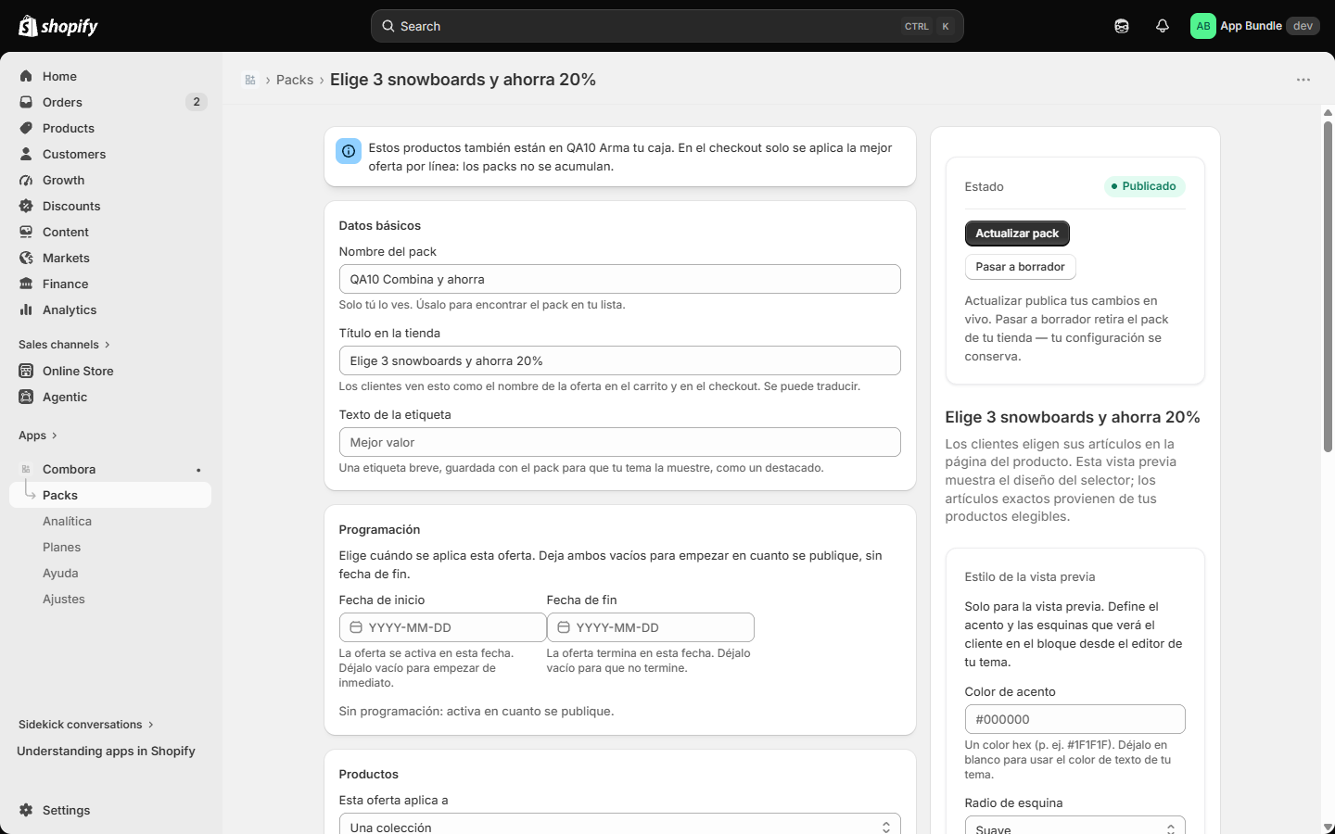The image size is (1335, 834).
Task: Click the Publicado status badge
Action: tap(1144, 186)
